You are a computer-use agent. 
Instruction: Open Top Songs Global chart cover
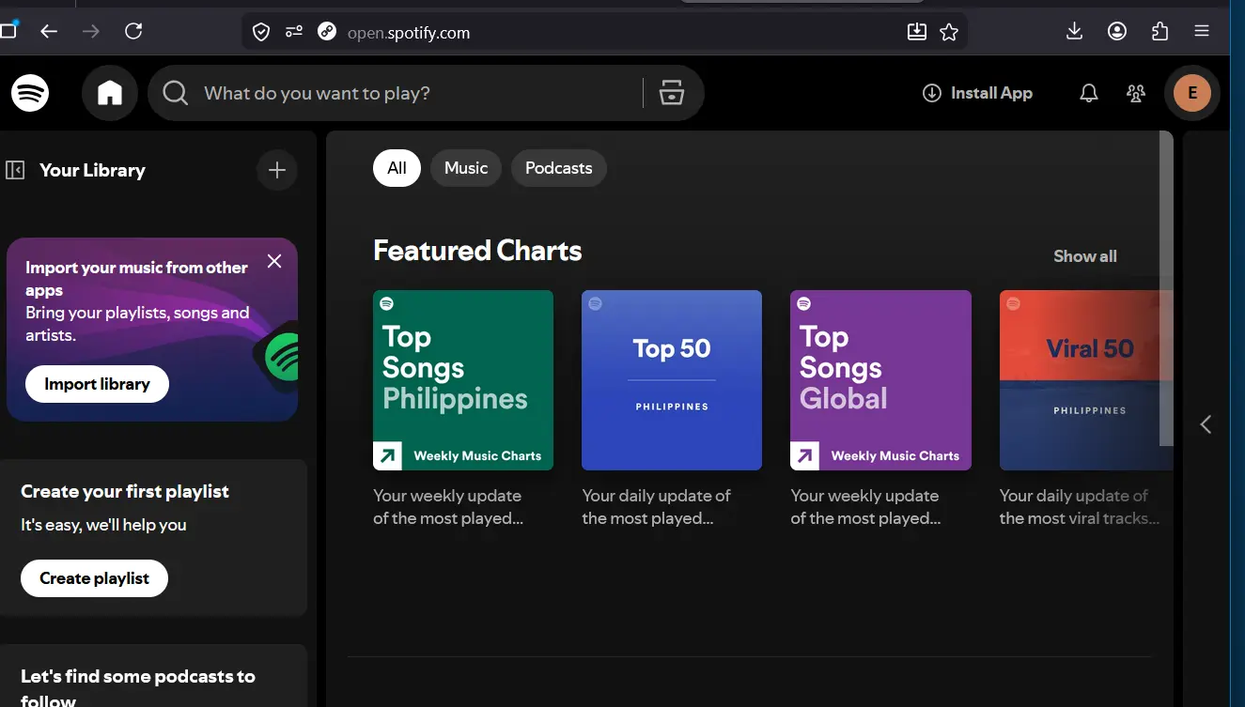tap(880, 380)
